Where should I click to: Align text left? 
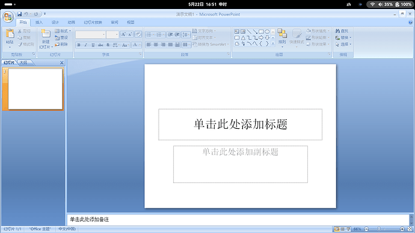149,45
